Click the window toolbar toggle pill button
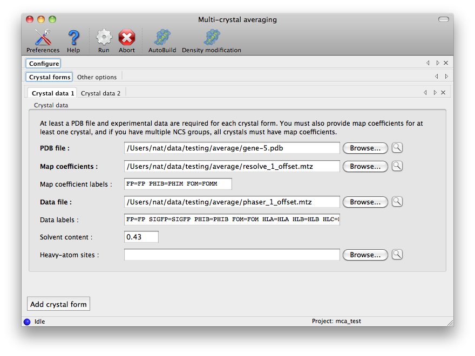 click(443, 19)
